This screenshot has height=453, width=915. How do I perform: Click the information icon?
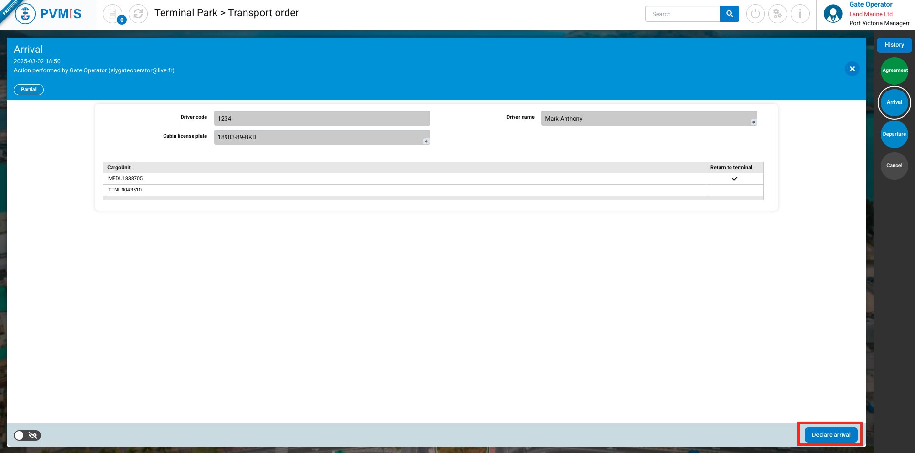[x=800, y=14]
